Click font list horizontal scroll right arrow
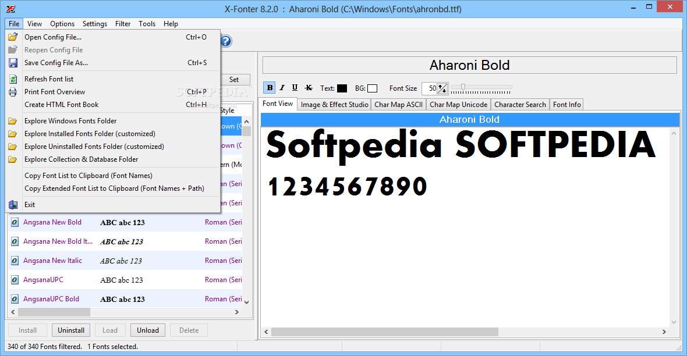Screen dimensions: 687x356 237,312
